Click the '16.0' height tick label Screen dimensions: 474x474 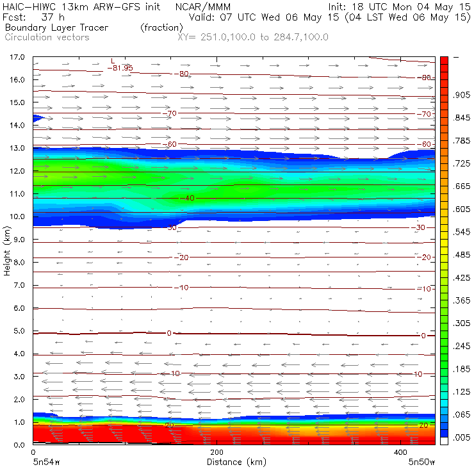pos(17,80)
